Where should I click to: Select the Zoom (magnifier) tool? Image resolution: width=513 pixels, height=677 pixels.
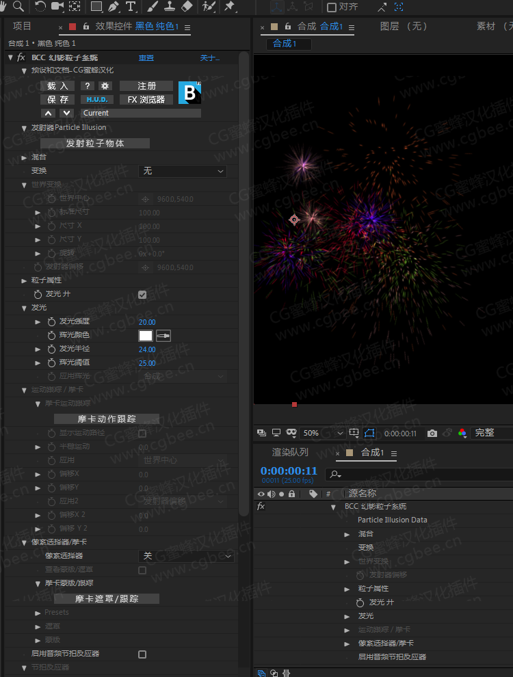coord(18,7)
